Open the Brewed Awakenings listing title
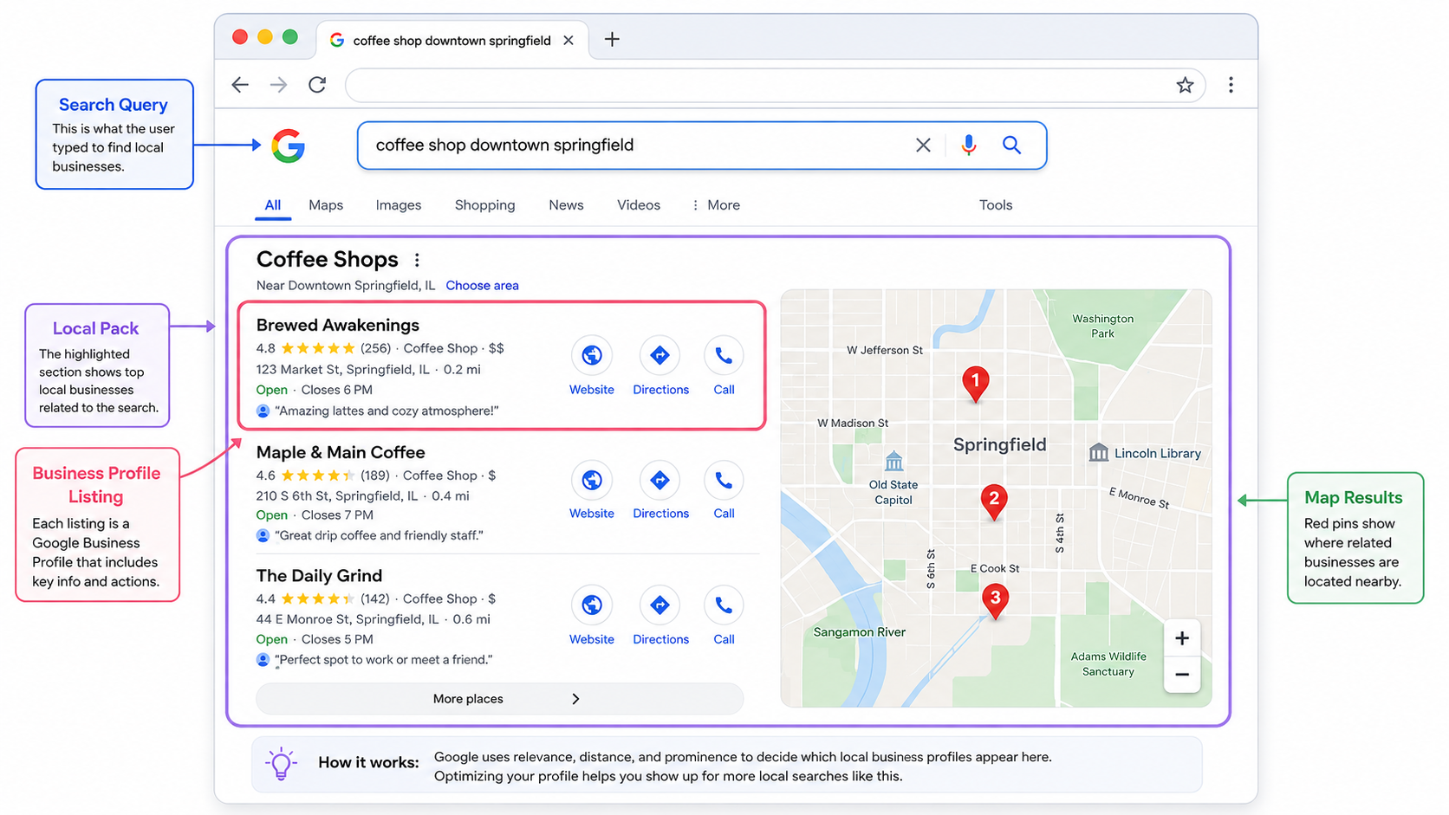1449x815 pixels. (337, 325)
